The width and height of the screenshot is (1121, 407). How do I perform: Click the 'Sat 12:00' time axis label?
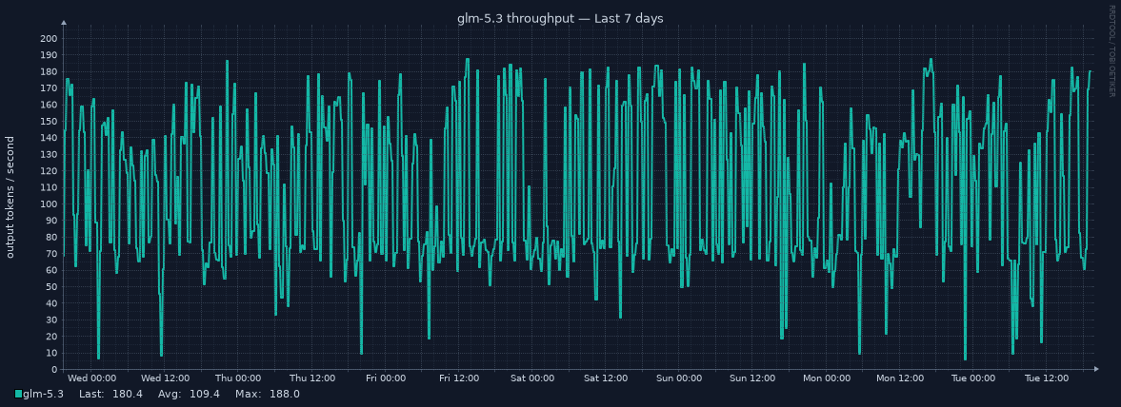click(x=606, y=378)
